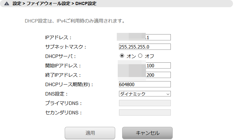The image size is (238, 140).
Task: Click the オフ label next to the radio button
Action: point(149,56)
